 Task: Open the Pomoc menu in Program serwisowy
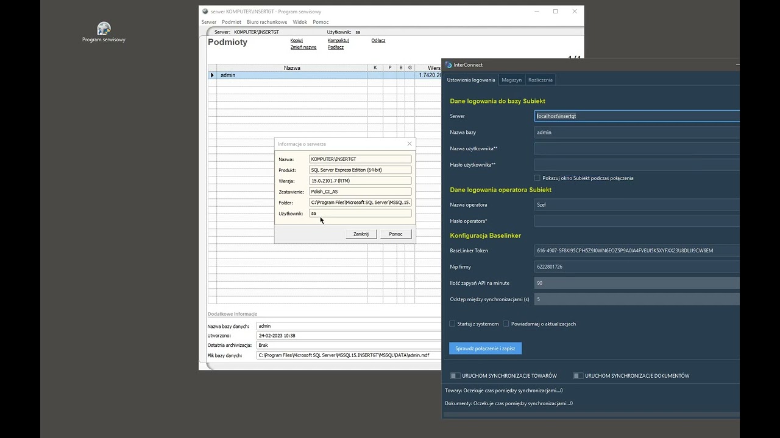point(321,22)
